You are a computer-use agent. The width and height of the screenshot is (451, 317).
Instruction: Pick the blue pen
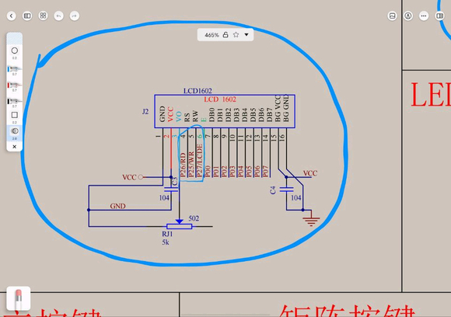pyautogui.click(x=14, y=69)
